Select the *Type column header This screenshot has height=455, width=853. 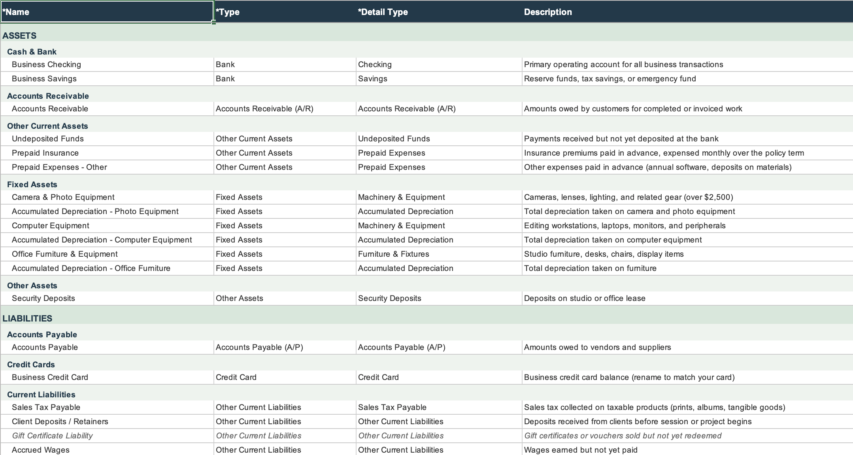[285, 12]
